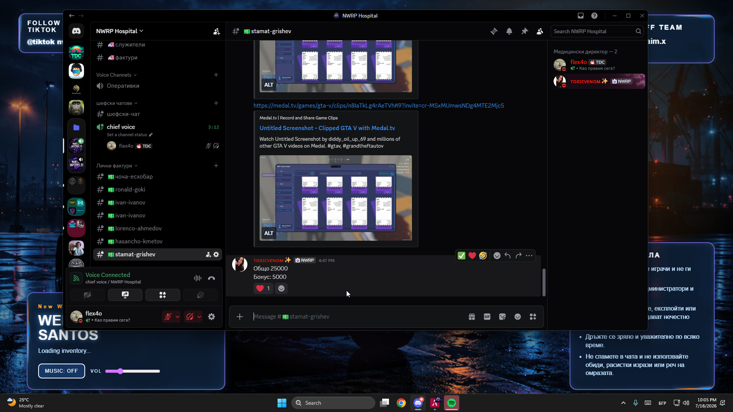This screenshot has height=412, width=733.
Task: Open activities button in voice panel
Action: point(163,295)
